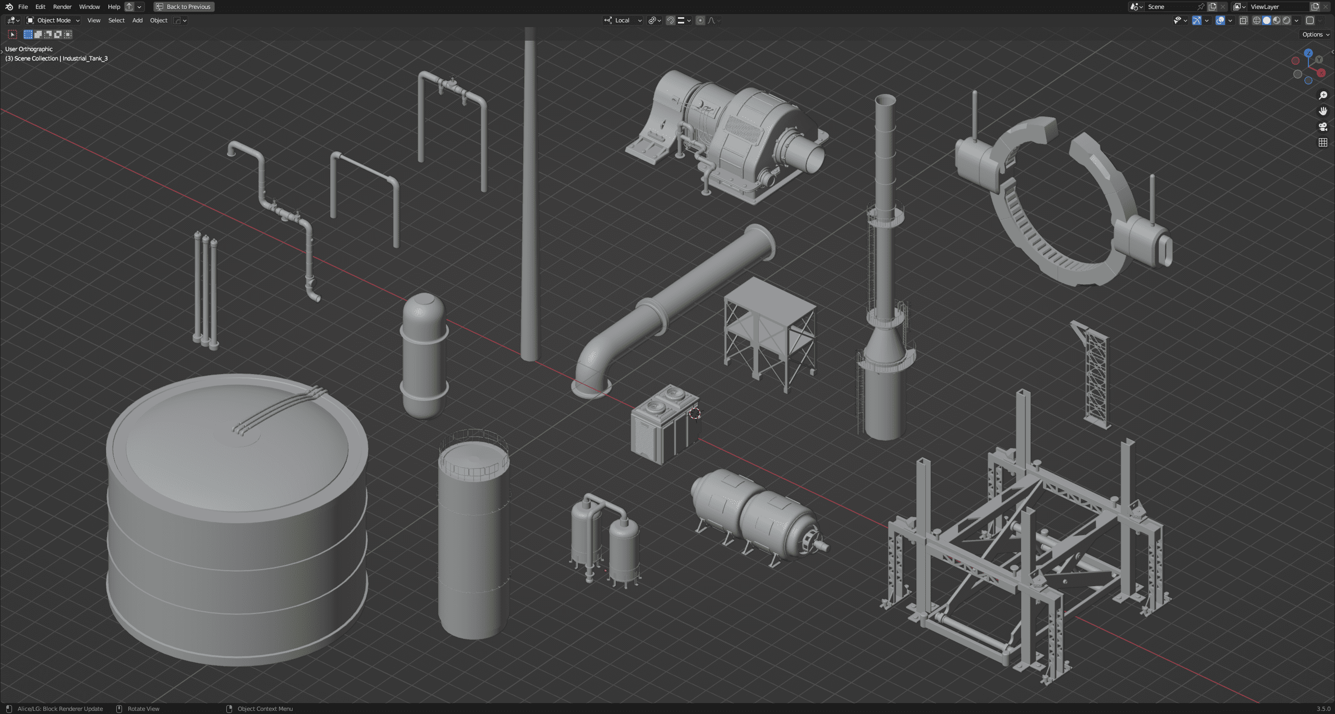
Task: Click the Back to Previous button
Action: (184, 7)
